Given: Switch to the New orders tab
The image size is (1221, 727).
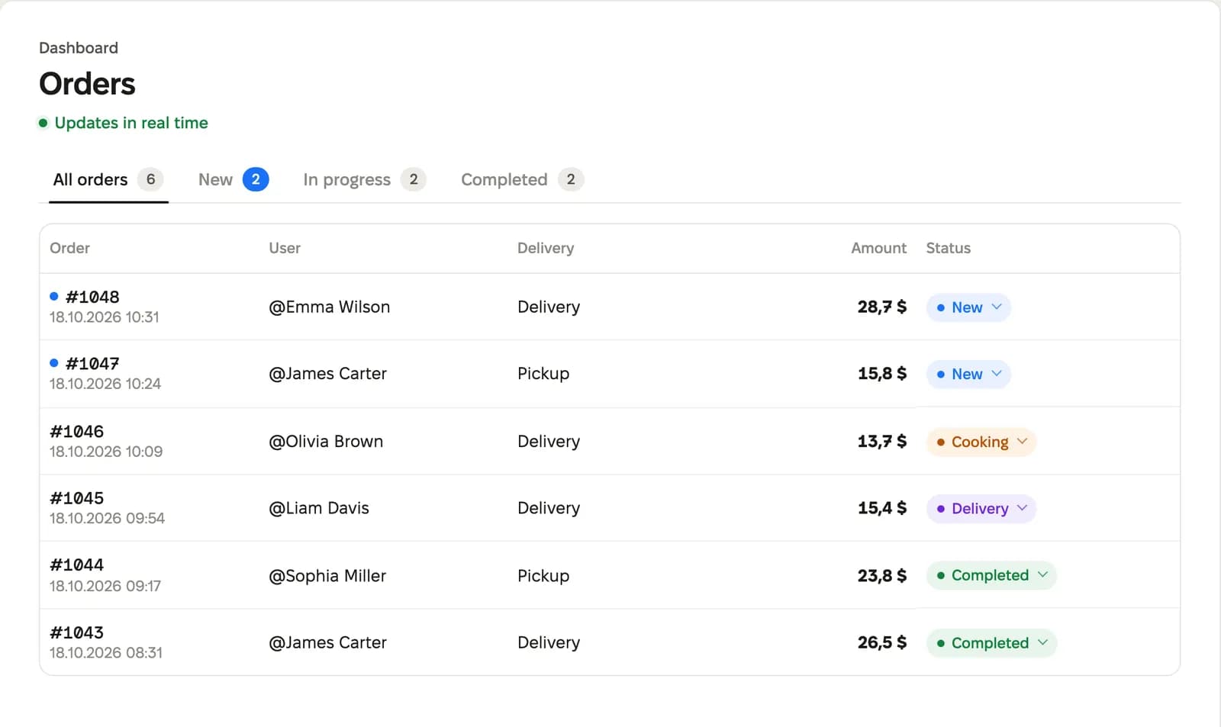Looking at the screenshot, I should point(234,180).
